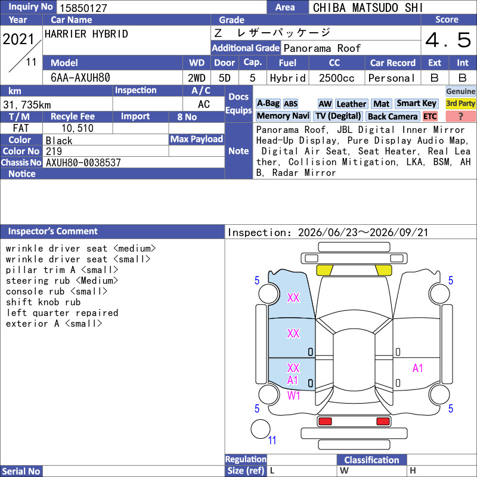Click the spare tire circle marked 11
The width and height of the screenshot is (477, 477).
(x=261, y=429)
